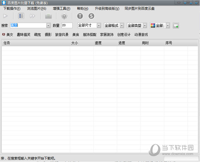Click the app logo in title bar
The image size is (200, 162).
point(4,3)
